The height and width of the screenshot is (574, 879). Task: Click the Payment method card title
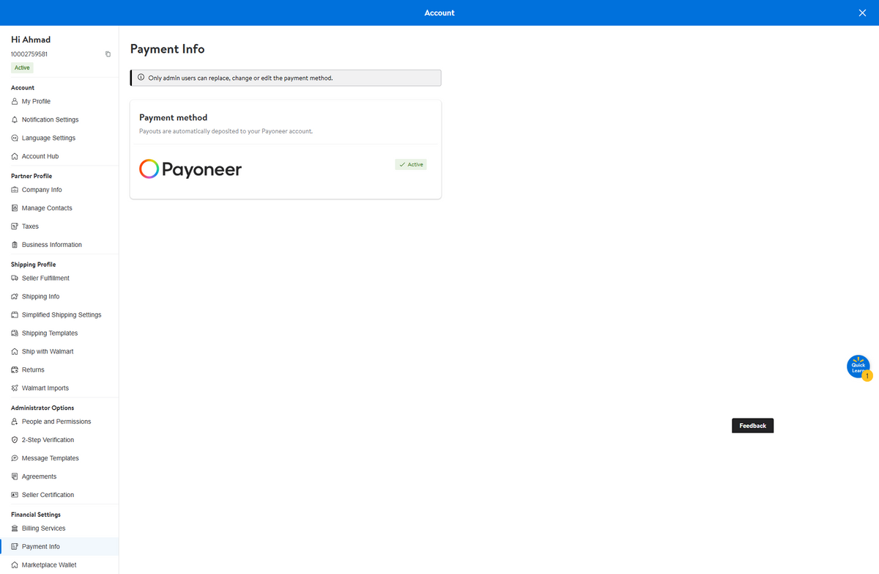pos(173,117)
